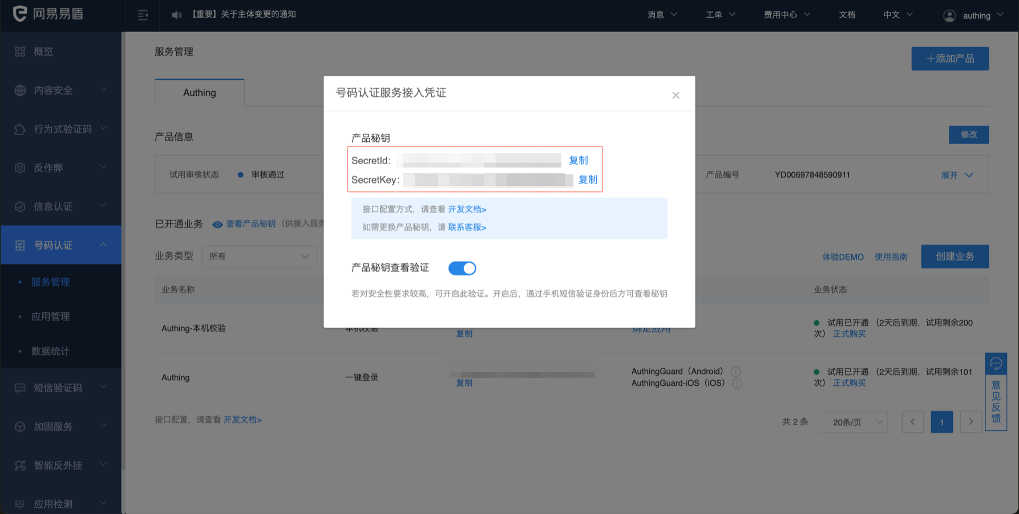This screenshot has width=1019, height=514.
Task: Copy the SecretId with 复制
Action: coord(578,161)
